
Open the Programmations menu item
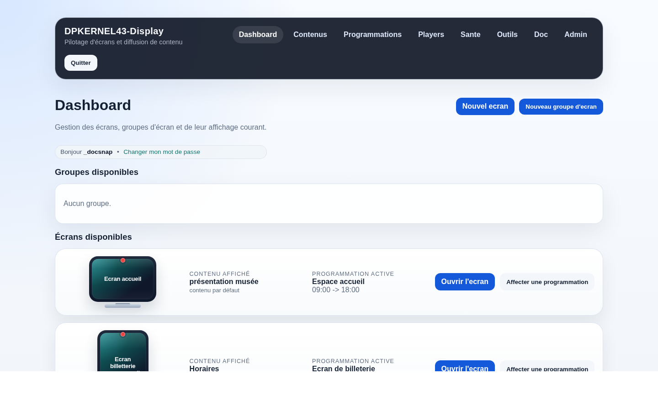(x=372, y=35)
